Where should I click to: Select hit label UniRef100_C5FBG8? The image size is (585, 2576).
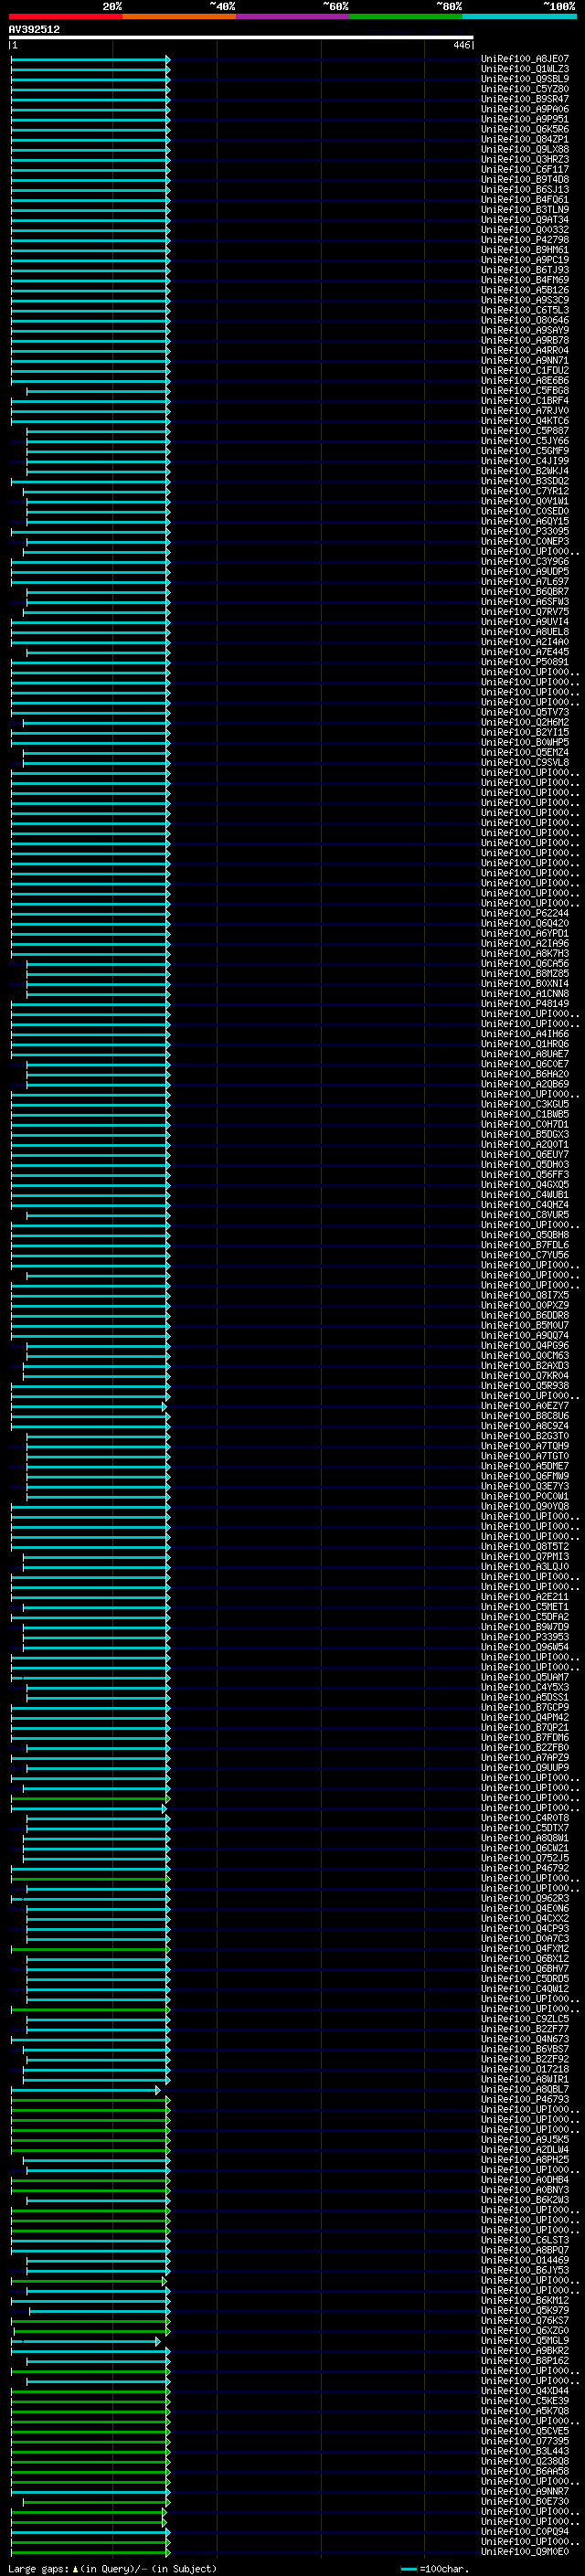(x=525, y=390)
